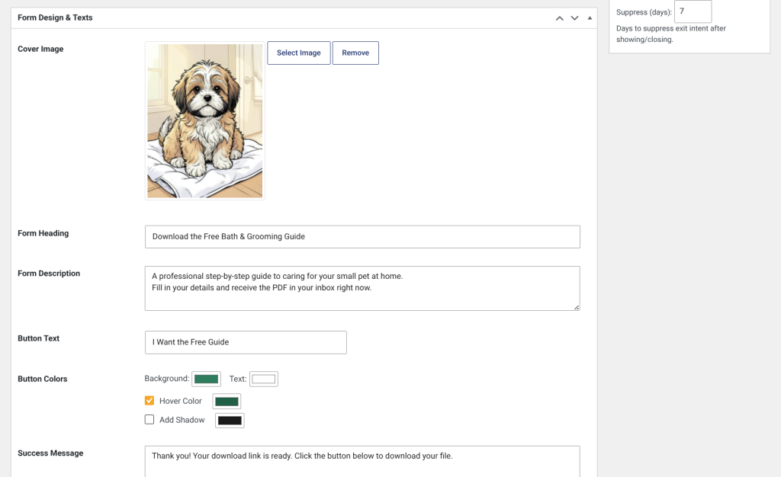Select 'Days to suppress exit intent' help text
The width and height of the screenshot is (781, 477).
pyautogui.click(x=671, y=34)
